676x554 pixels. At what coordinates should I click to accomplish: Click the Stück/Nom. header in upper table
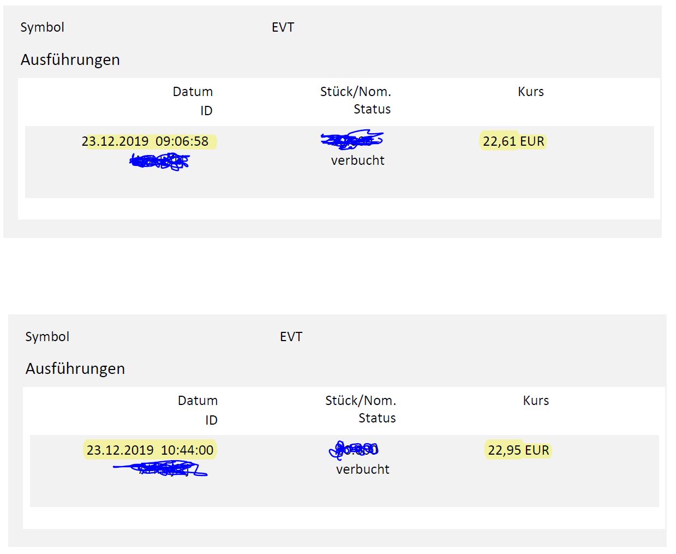point(355,92)
